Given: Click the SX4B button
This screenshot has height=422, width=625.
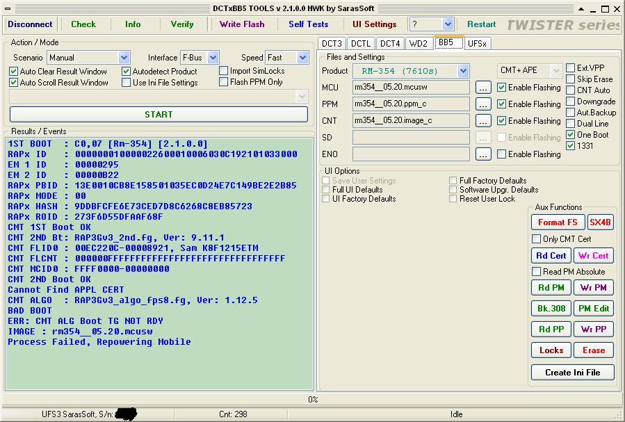Looking at the screenshot, I should tap(600, 222).
